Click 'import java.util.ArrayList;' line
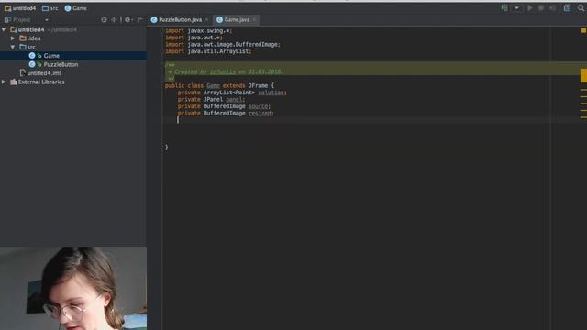The height and width of the screenshot is (330, 587). [208, 51]
